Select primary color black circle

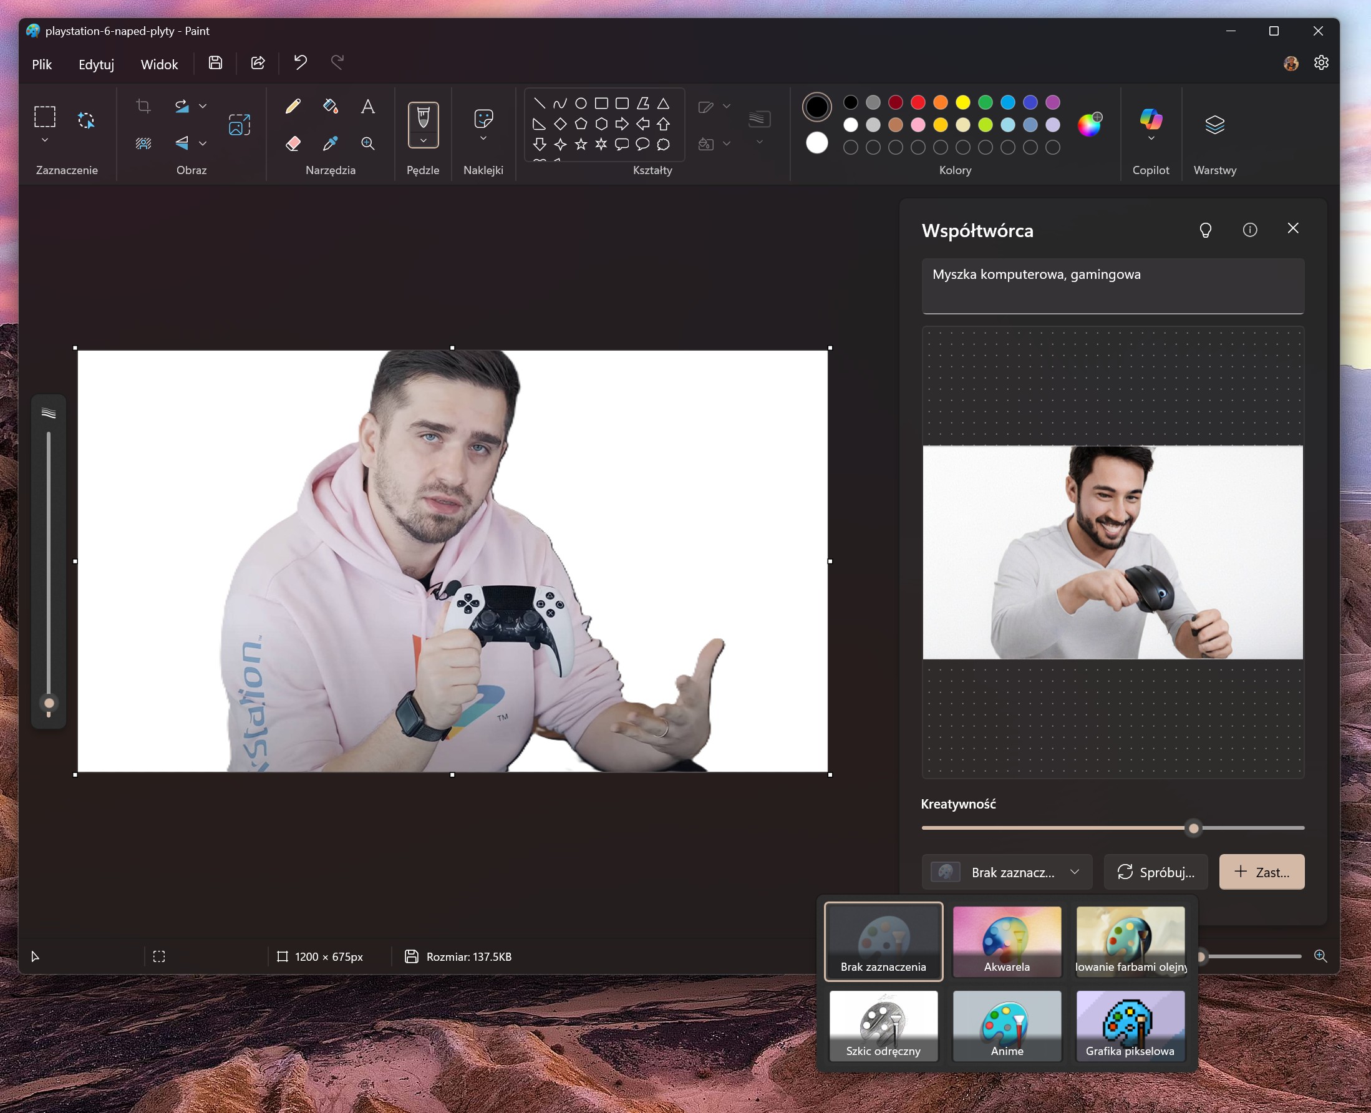pyautogui.click(x=816, y=107)
